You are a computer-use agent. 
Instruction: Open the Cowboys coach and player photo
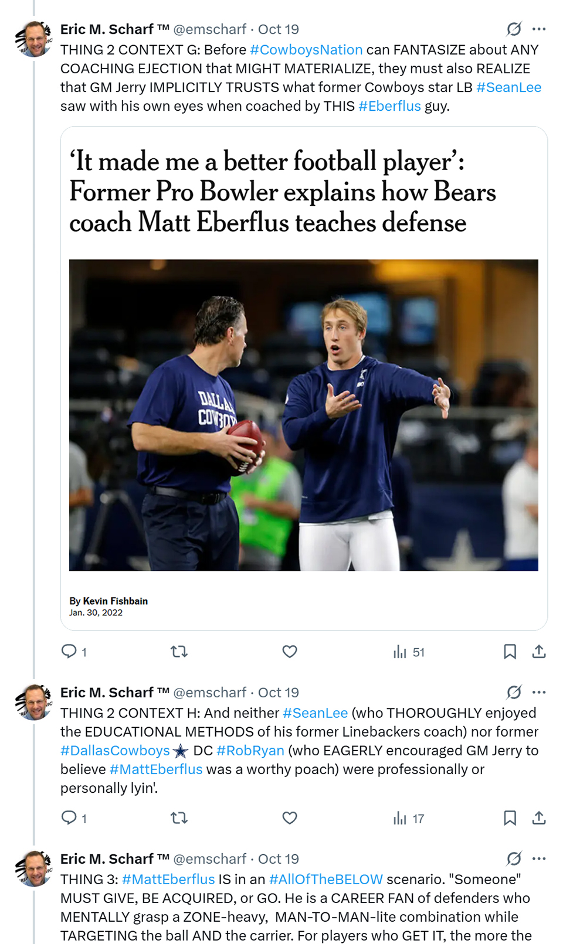click(303, 415)
